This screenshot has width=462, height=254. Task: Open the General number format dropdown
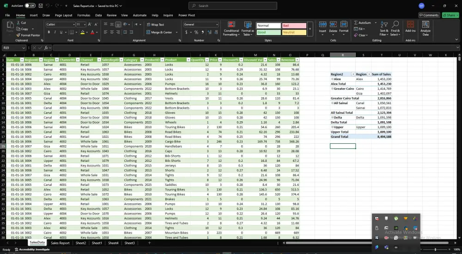(217, 24)
